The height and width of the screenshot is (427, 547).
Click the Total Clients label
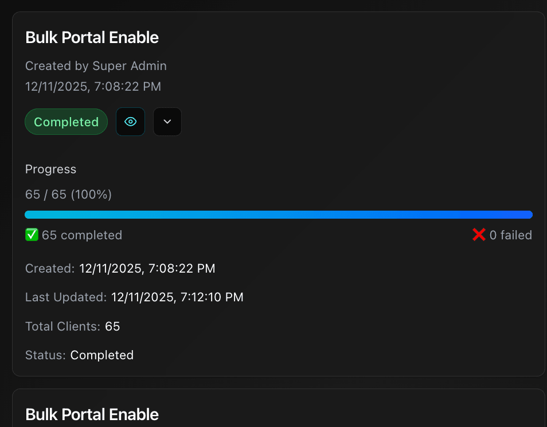(x=63, y=327)
